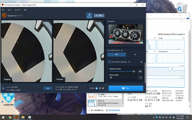Screen dimensions: 192x120
Task: Click the Remove Blur slider handle
Action: click(111, 78)
